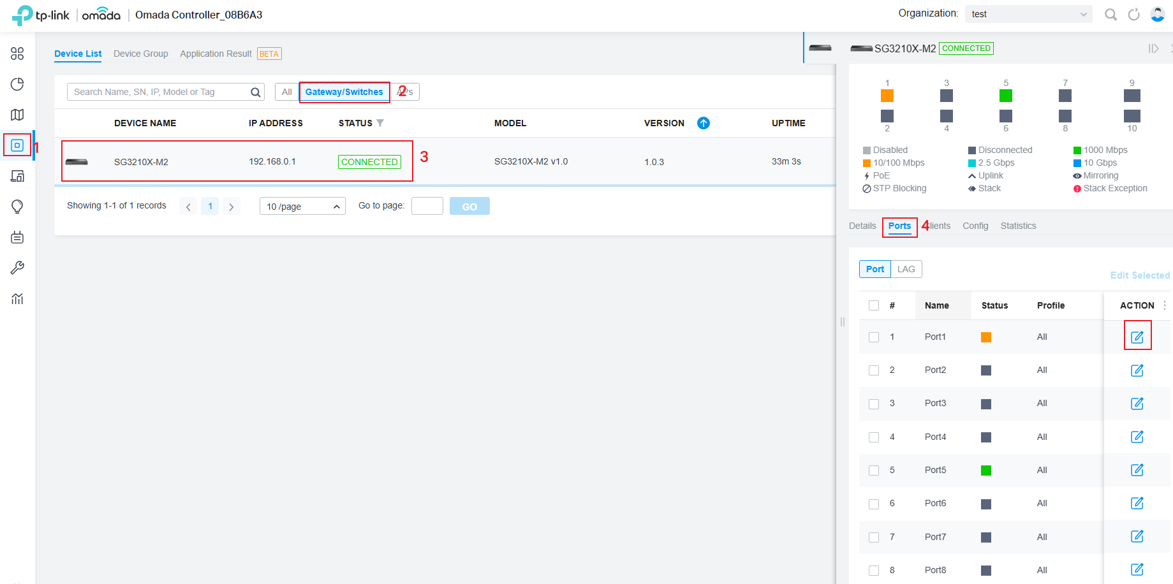Open the Logs sidebar icon
The image size is (1173, 584).
pos(17,237)
